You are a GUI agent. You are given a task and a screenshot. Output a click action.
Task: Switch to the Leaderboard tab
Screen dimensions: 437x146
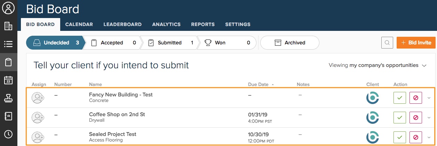[x=122, y=24]
